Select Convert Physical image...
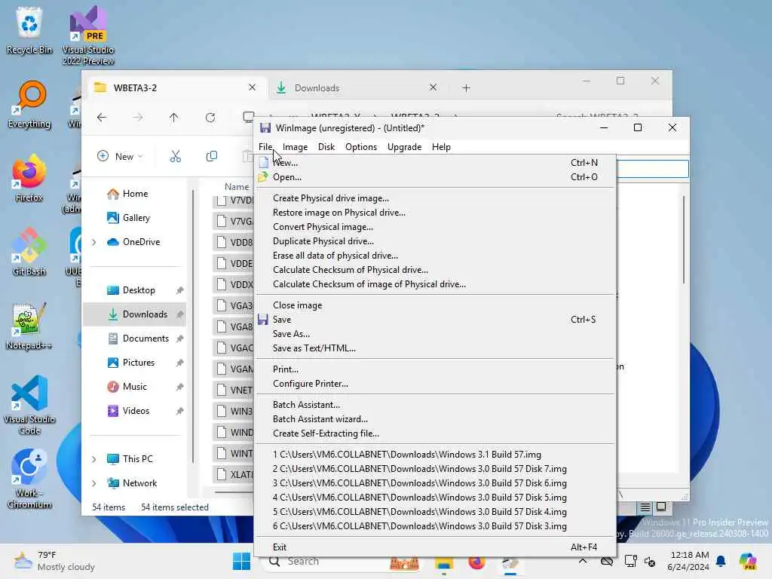 pos(435,226)
